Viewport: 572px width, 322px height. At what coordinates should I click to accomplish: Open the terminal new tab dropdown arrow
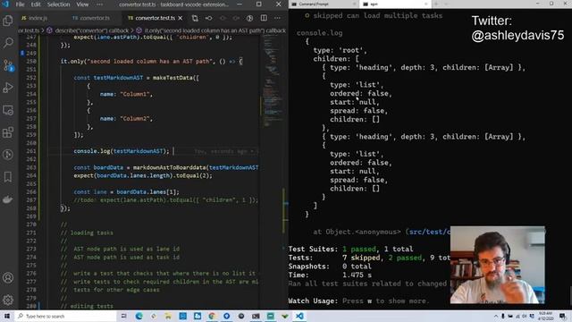(x=446, y=4)
